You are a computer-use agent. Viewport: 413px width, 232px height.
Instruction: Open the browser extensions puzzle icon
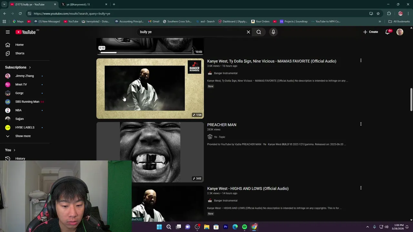[389, 14]
